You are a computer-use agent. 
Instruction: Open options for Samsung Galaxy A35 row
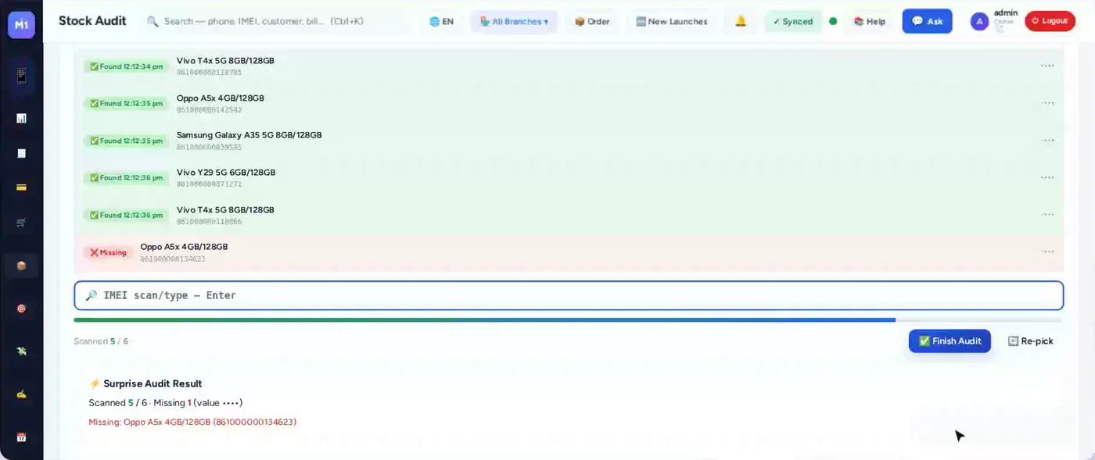click(x=1047, y=141)
